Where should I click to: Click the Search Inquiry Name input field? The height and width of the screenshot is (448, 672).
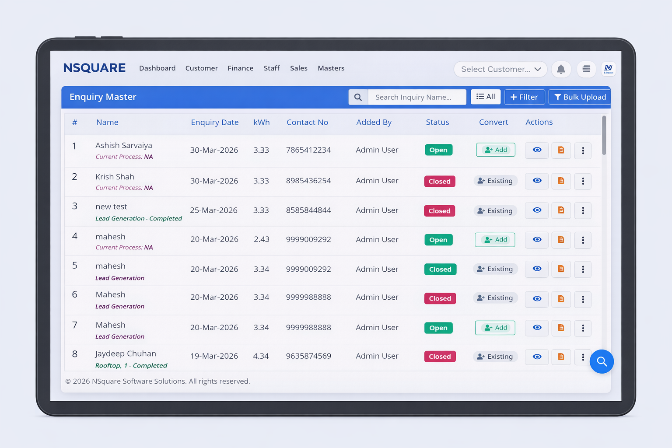(x=416, y=97)
